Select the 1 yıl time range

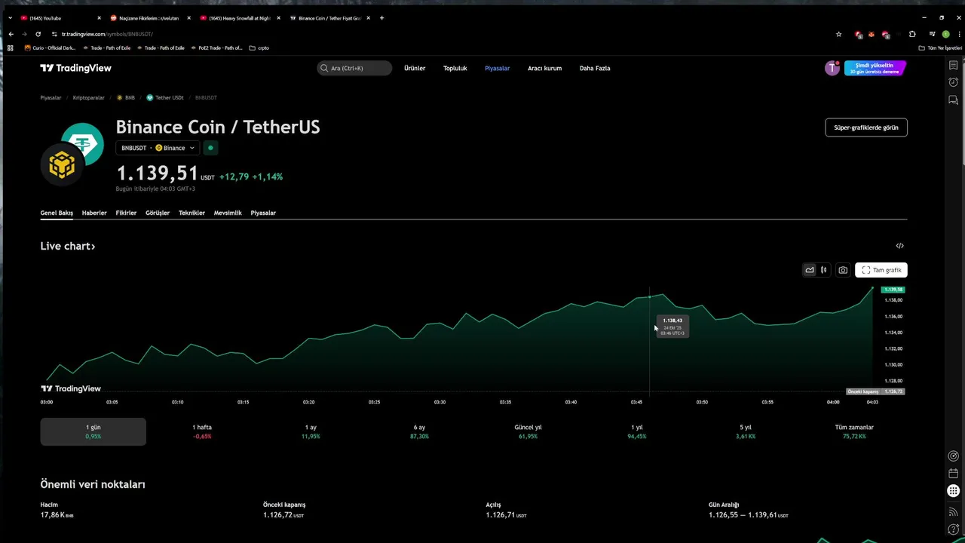coord(637,431)
